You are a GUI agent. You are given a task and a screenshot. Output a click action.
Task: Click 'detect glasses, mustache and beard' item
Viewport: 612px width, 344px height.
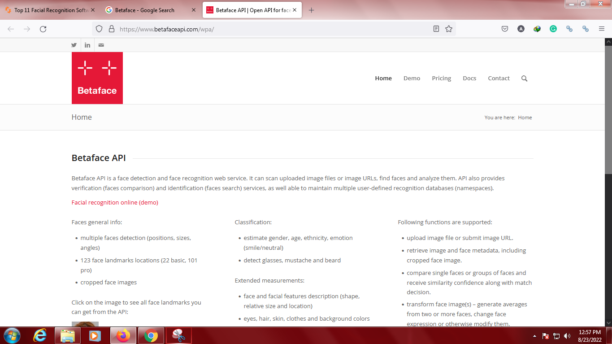pos(292,260)
